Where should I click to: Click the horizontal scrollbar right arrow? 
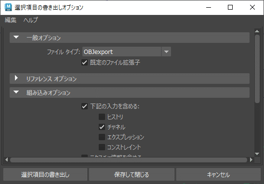click(x=251, y=159)
